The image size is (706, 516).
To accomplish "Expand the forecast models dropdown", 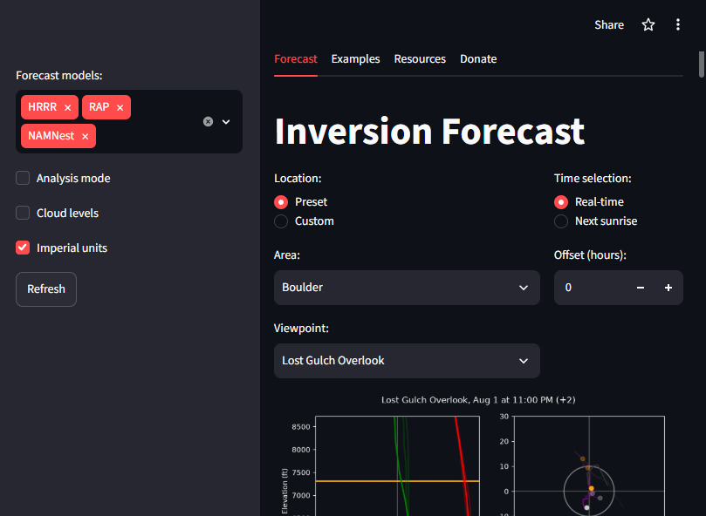I will pyautogui.click(x=226, y=121).
